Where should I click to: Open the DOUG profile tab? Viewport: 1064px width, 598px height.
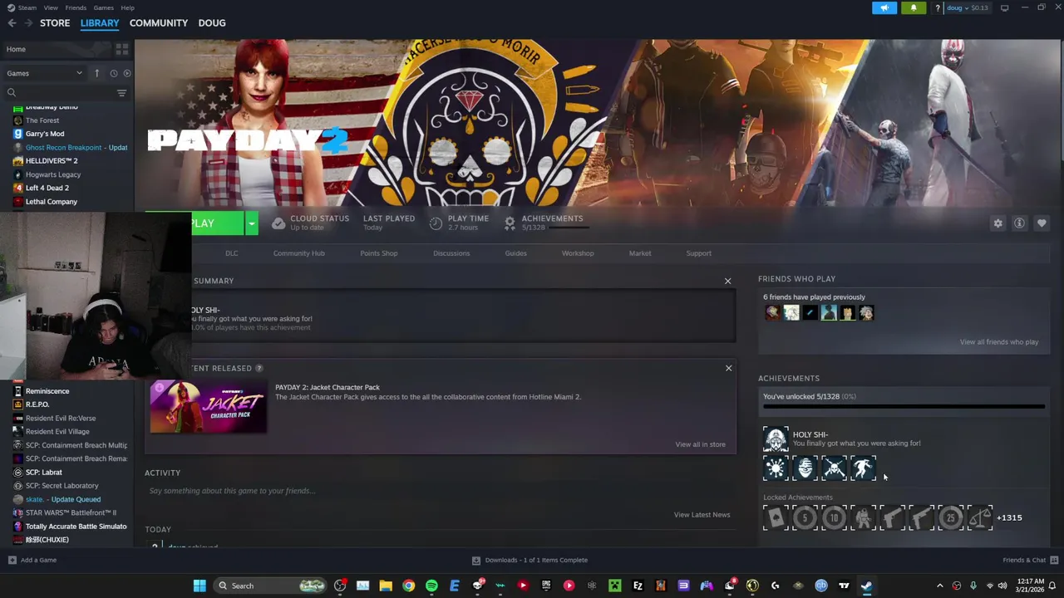point(212,22)
